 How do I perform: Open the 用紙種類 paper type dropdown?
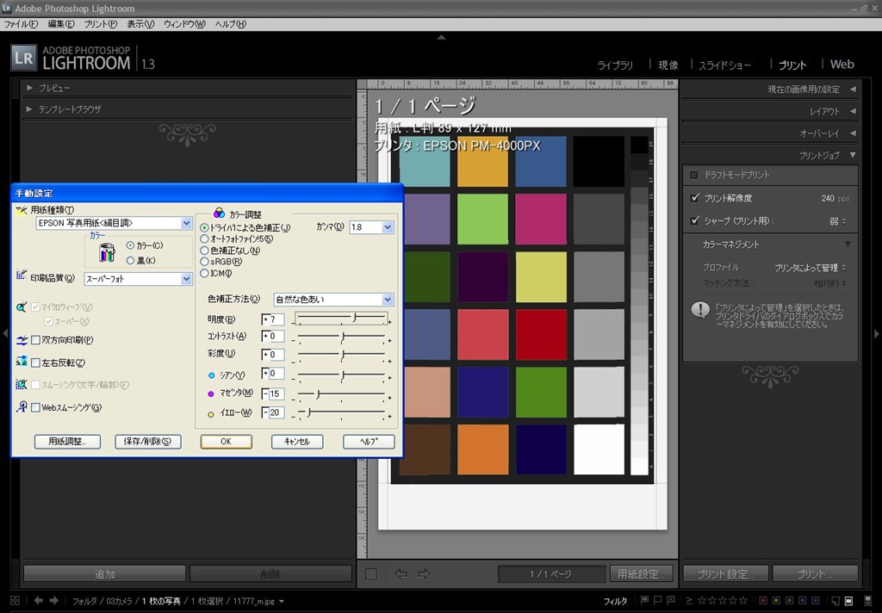click(x=187, y=223)
